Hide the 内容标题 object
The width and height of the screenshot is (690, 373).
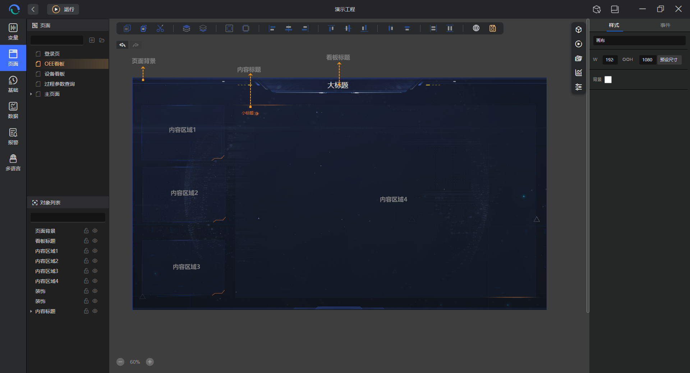[x=95, y=311]
